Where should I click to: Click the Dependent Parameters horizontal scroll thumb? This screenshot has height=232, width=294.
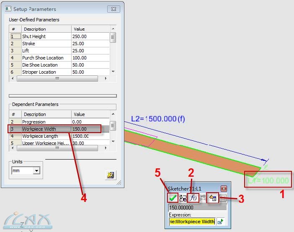click(x=57, y=148)
